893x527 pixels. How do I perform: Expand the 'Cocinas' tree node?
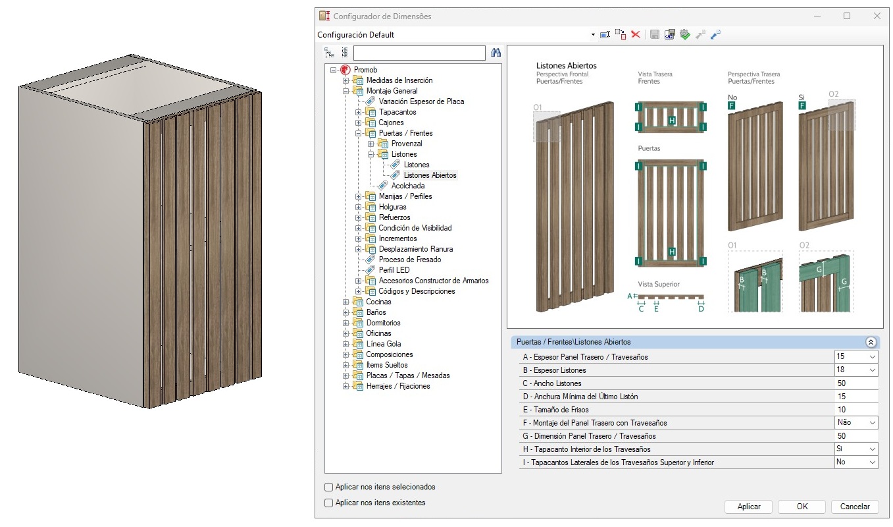[x=346, y=302]
